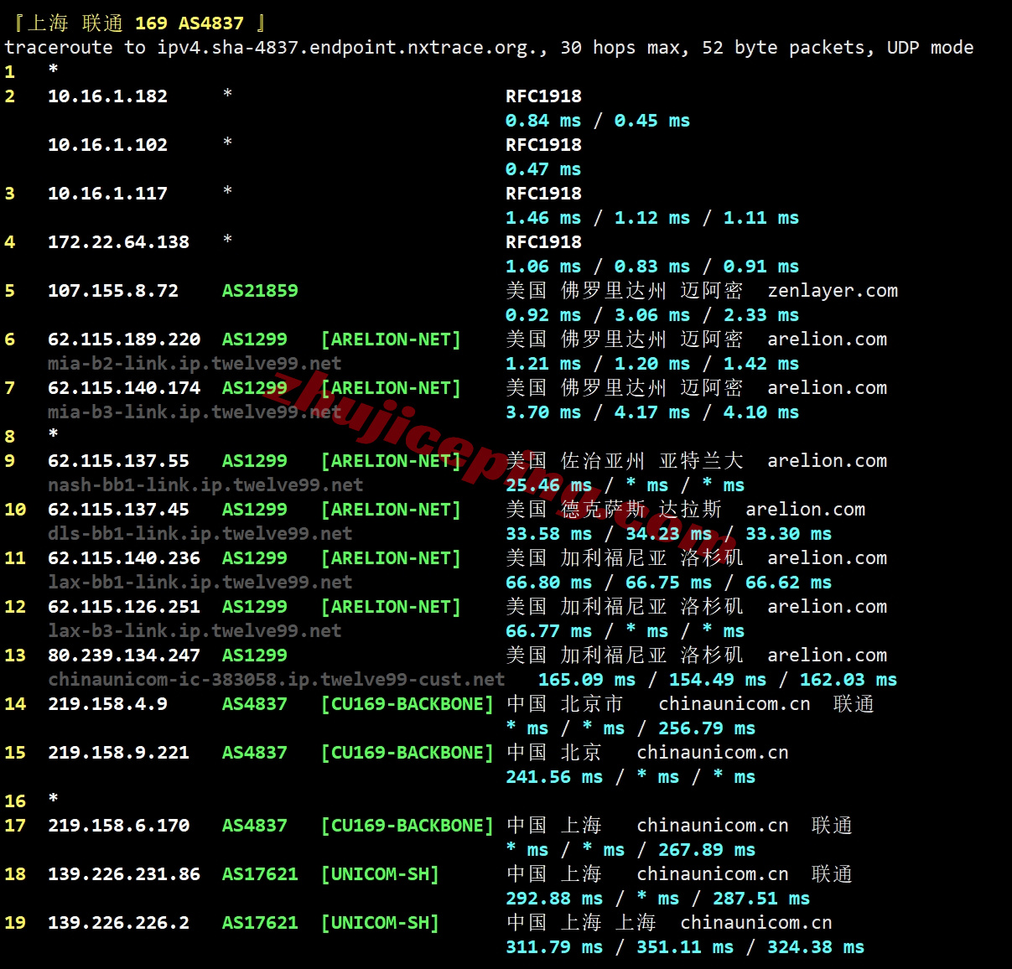Click [UNICOM-SH] tag on hop 19
This screenshot has height=969, width=1012.
click(380, 923)
